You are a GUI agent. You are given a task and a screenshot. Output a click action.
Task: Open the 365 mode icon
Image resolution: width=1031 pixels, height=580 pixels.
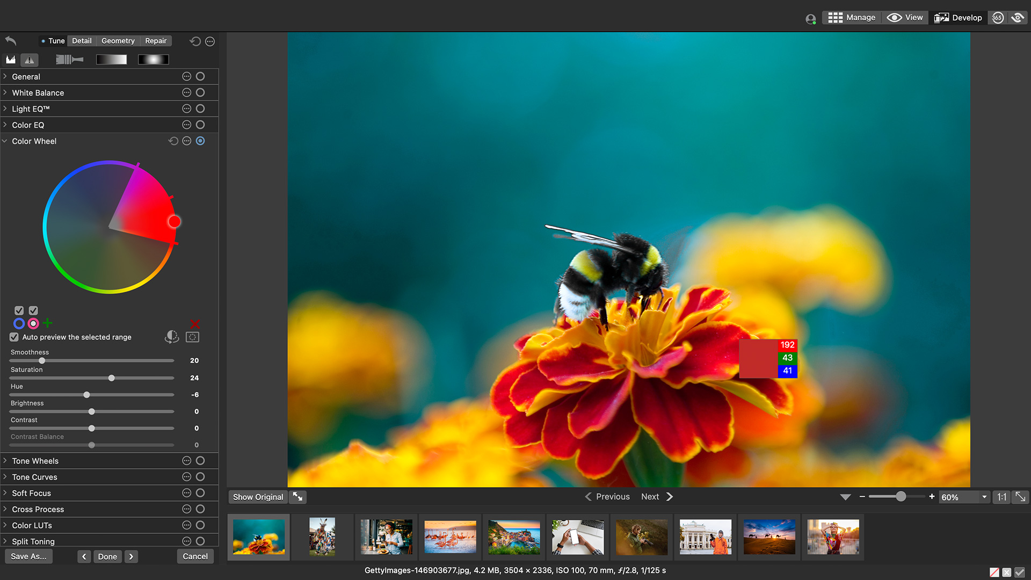pos(998,18)
